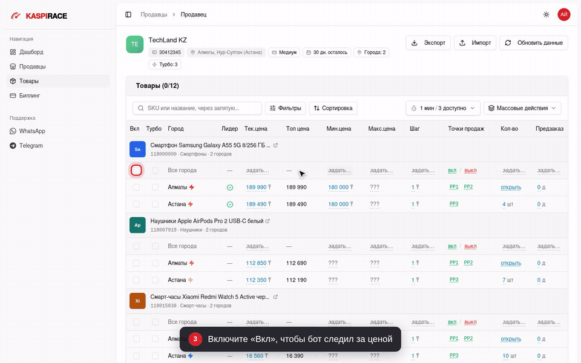The height and width of the screenshot is (363, 581).
Task: Open the "Фильтры" panel
Action: pos(285,108)
